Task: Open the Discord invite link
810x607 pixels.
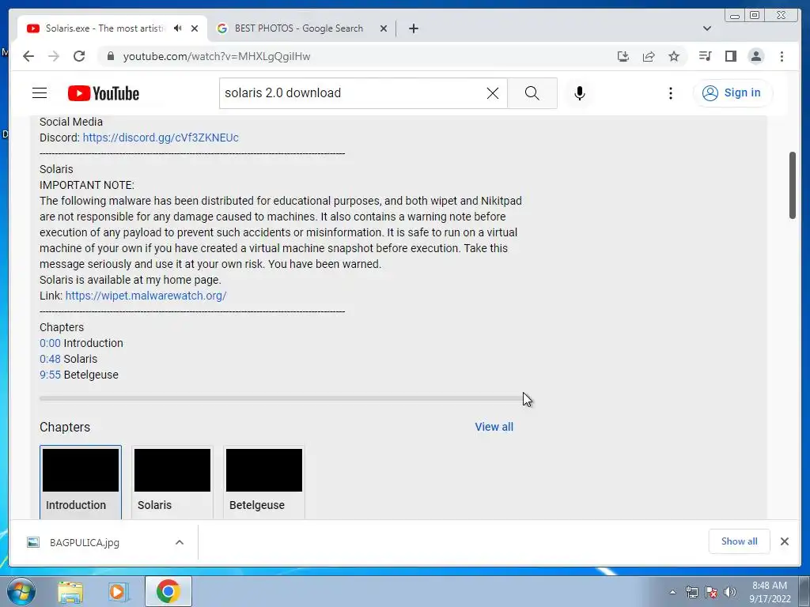Action: tap(161, 138)
